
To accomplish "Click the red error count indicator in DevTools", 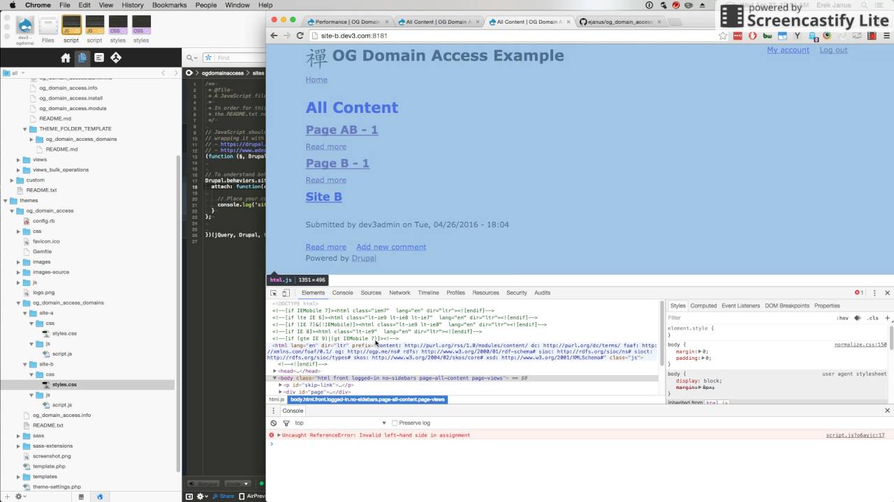I will pos(859,293).
